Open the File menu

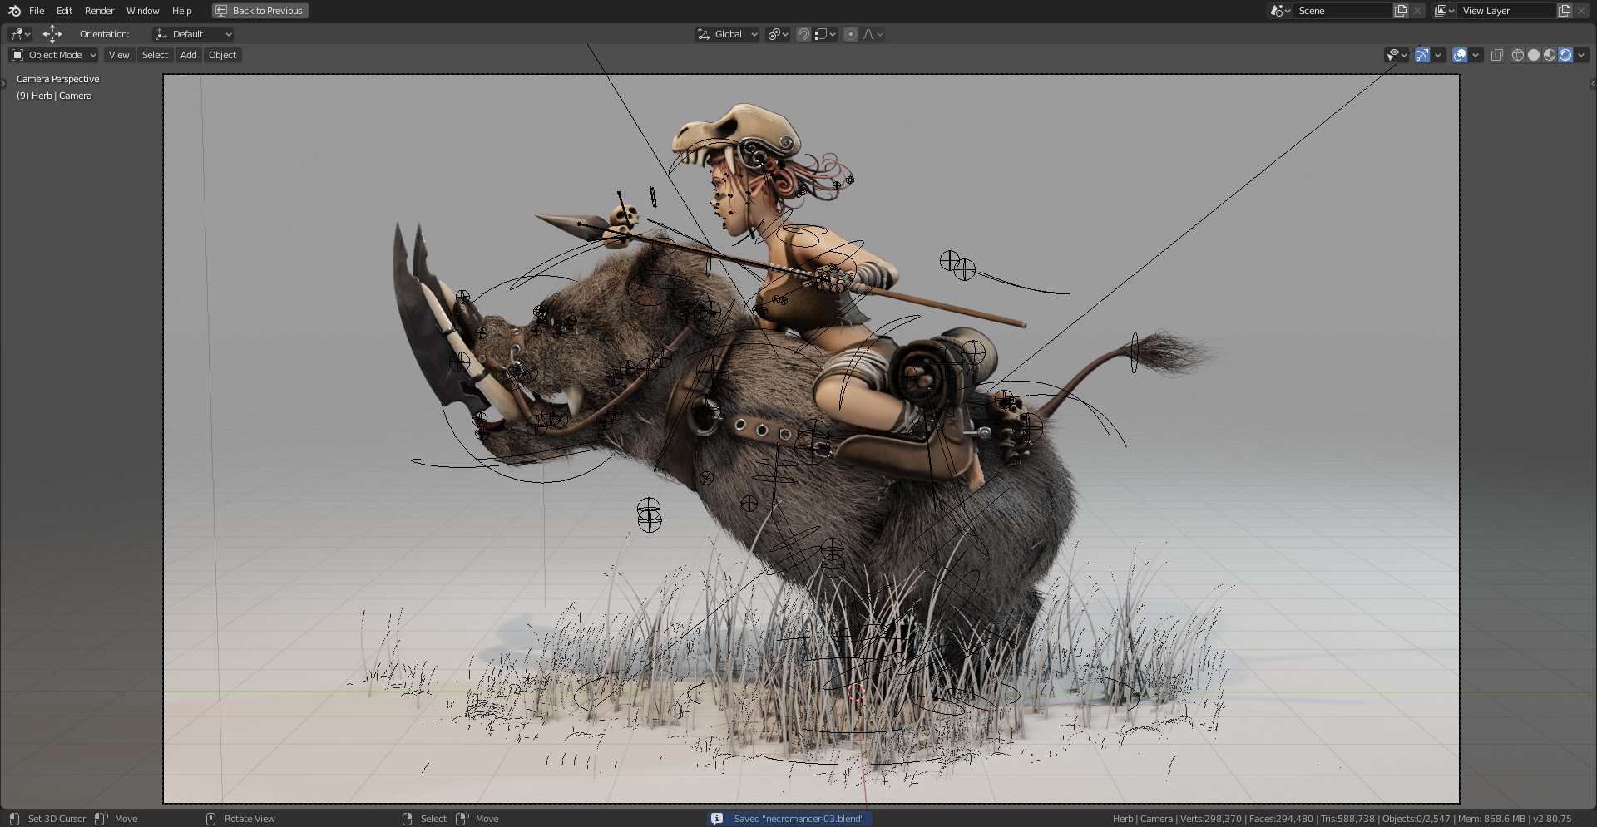tap(37, 11)
